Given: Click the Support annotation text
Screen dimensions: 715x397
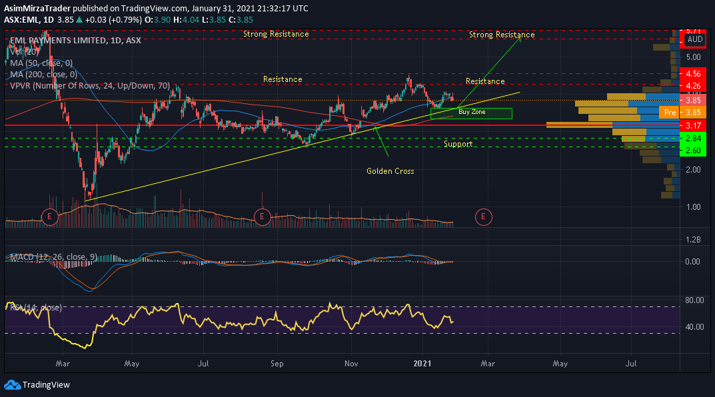Looking at the screenshot, I should tap(458, 144).
